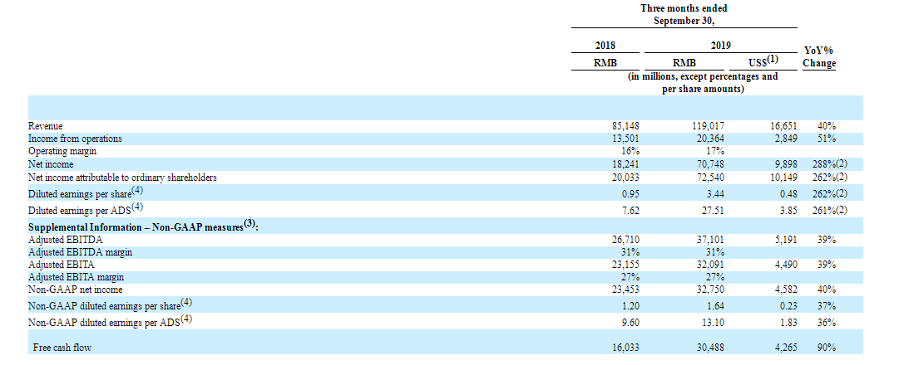The width and height of the screenshot is (909, 365).
Task: Click the Income from operations label
Action: click(x=76, y=139)
